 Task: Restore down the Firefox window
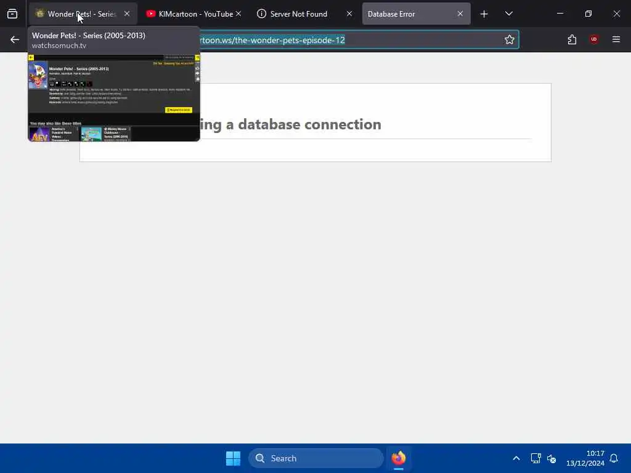pyautogui.click(x=588, y=14)
